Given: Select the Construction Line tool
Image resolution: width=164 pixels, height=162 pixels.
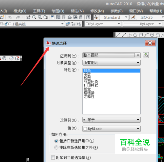Looking at the screenshot, I should [124, 35].
